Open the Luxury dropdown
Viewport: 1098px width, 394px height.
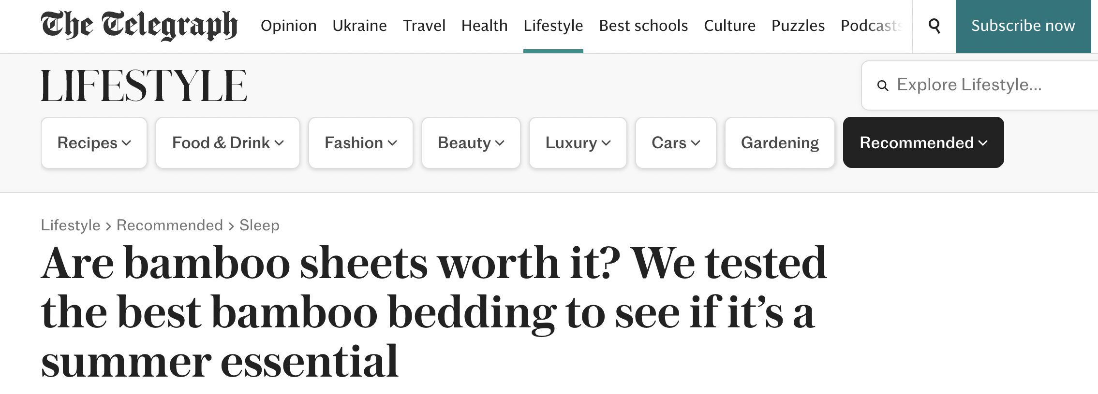point(578,143)
